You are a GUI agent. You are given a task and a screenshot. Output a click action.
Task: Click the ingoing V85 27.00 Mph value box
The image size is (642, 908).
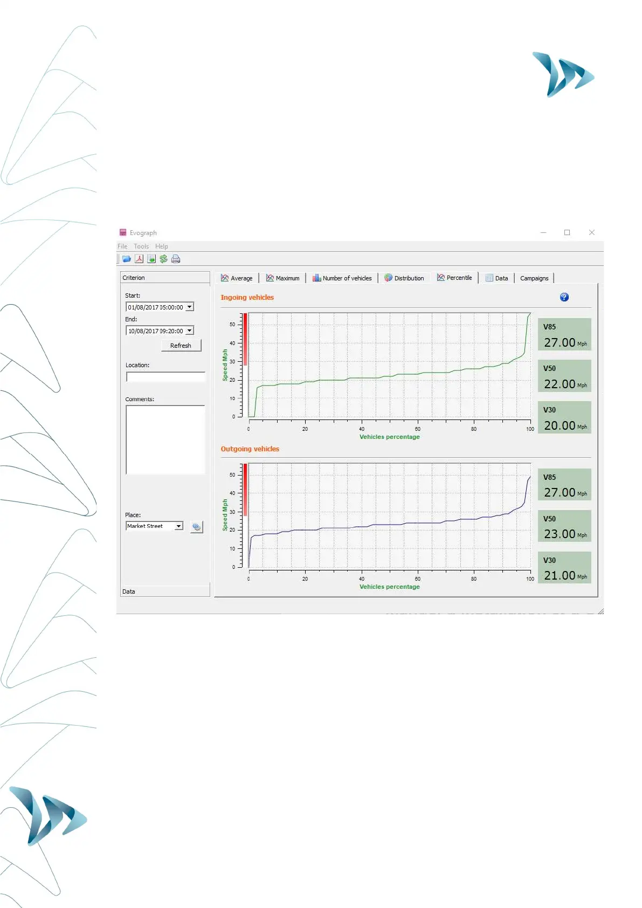(564, 334)
